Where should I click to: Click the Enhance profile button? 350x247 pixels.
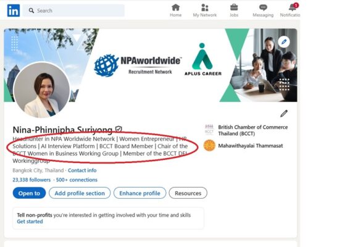click(x=140, y=193)
